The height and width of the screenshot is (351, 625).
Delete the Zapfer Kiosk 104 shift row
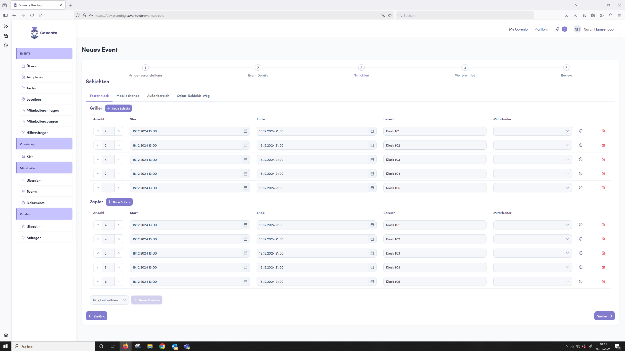[603, 267]
